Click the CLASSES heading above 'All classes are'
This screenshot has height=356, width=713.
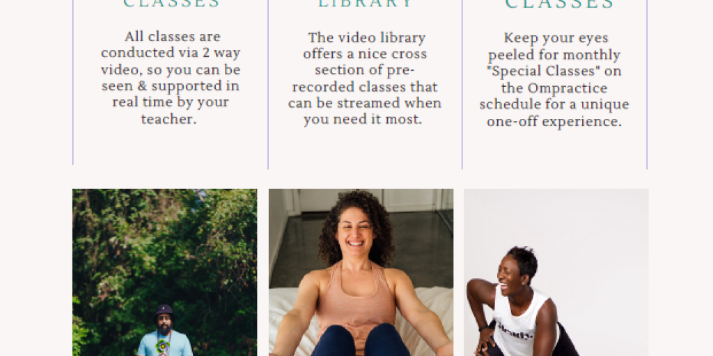[172, 3]
